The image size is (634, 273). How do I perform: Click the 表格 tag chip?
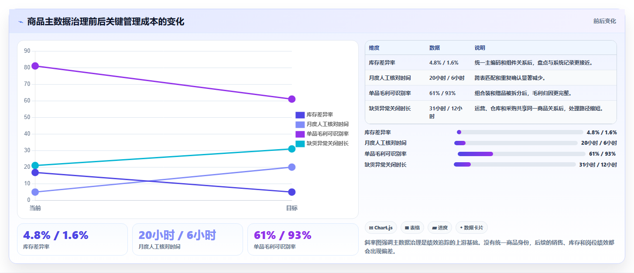pyautogui.click(x=412, y=228)
